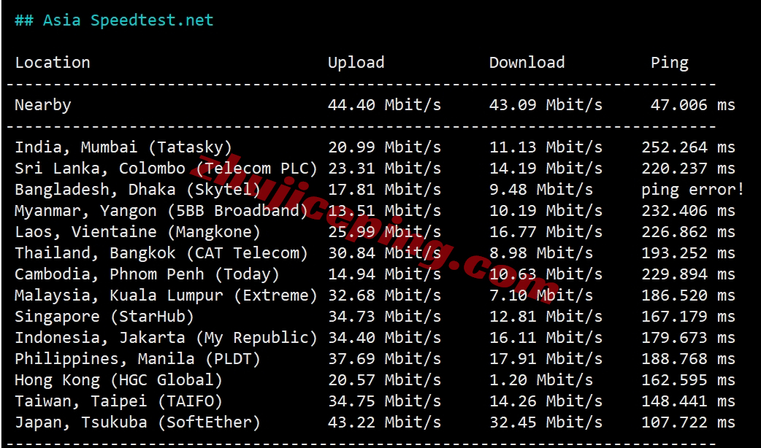Select 'India, Mumbai (Tatasky)' location text
The image size is (761, 448).
pyautogui.click(x=123, y=147)
